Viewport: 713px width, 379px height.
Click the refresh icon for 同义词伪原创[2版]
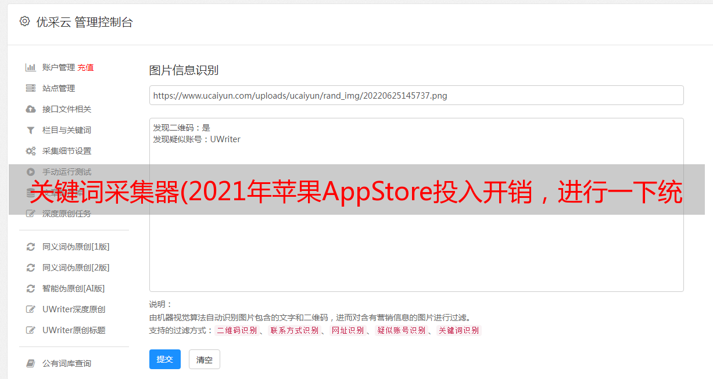point(31,268)
